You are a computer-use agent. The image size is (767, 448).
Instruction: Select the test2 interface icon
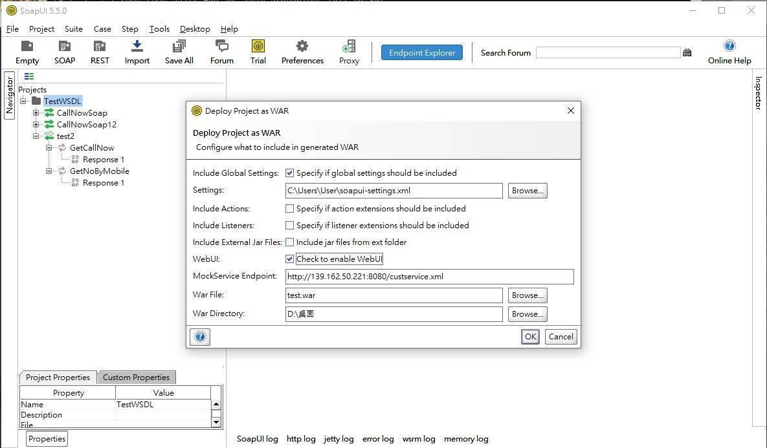(x=49, y=136)
